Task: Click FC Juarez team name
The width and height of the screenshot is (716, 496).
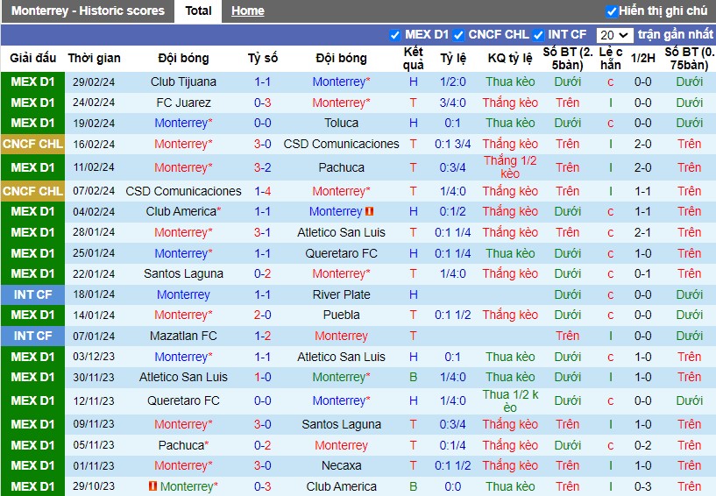Action: click(x=183, y=103)
